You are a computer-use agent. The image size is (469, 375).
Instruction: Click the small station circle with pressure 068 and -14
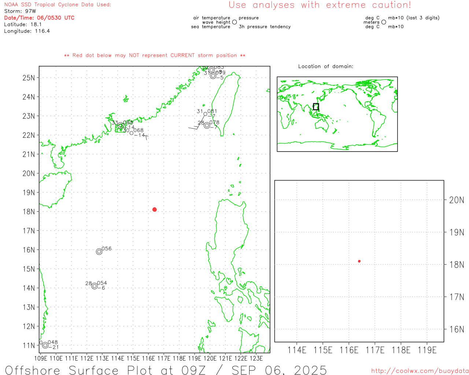tap(132, 133)
